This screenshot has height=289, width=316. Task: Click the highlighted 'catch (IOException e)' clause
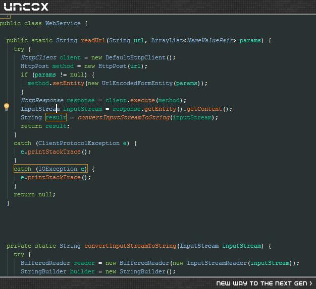[x=50, y=169]
